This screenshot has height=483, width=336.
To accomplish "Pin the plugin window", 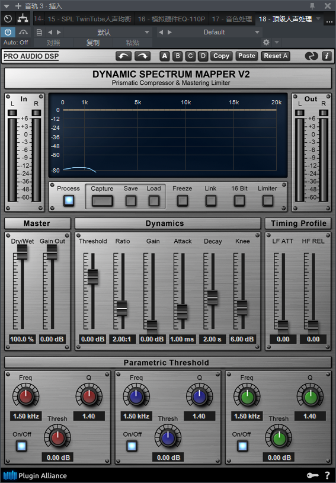I will click(312, 6).
